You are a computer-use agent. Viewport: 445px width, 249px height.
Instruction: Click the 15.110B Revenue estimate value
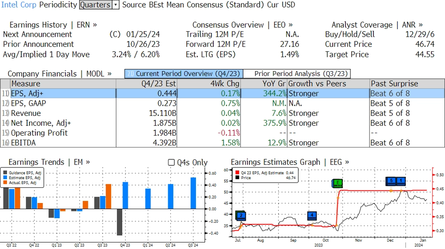tap(163, 113)
